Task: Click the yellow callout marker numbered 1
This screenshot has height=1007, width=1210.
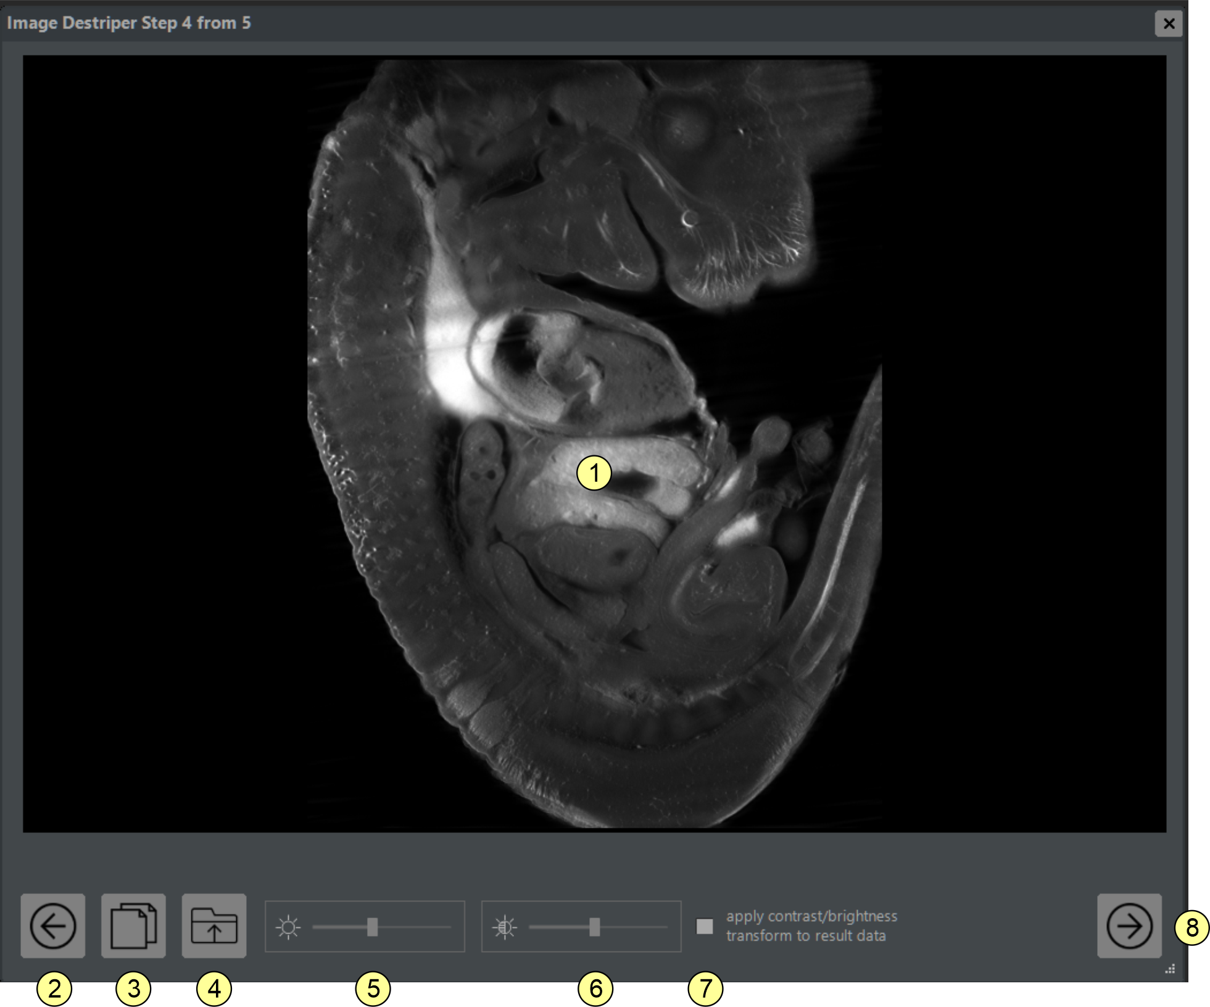Action: tap(594, 473)
